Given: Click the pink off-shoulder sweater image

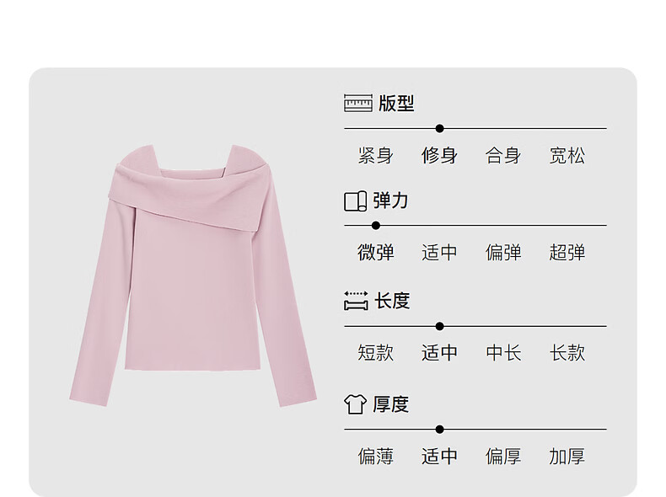Looking at the screenshot, I should click(x=193, y=275).
